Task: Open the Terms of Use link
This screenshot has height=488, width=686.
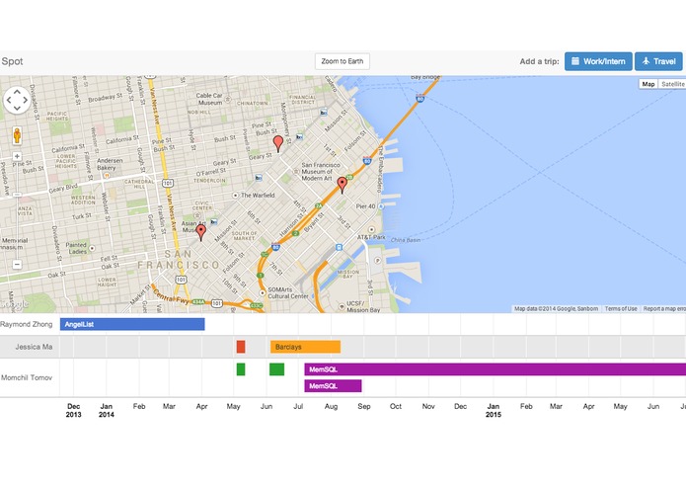Action: [x=621, y=308]
